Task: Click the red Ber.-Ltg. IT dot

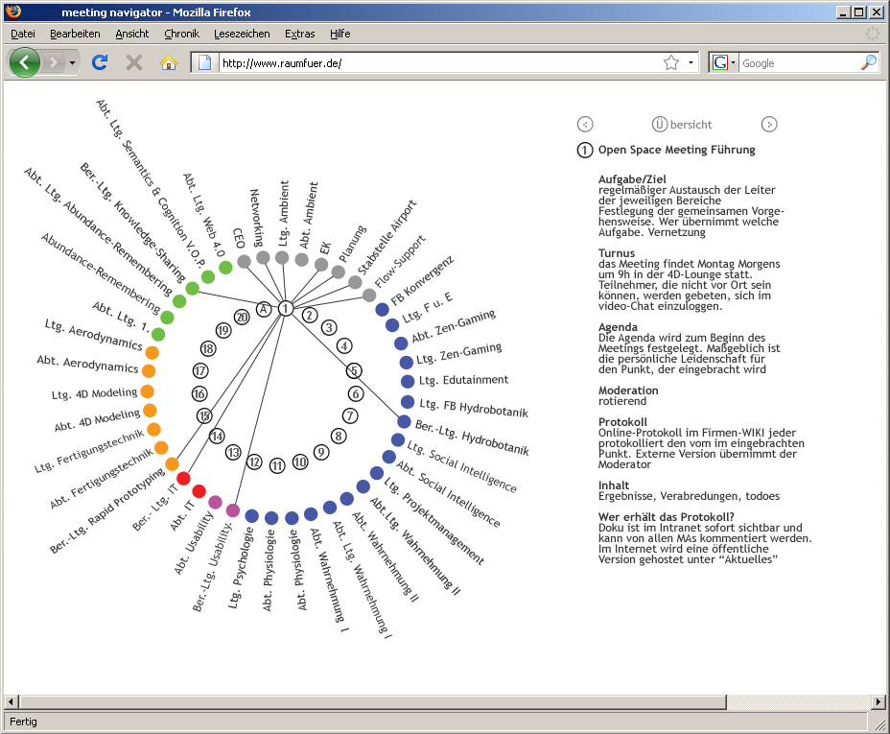Action: (184, 478)
